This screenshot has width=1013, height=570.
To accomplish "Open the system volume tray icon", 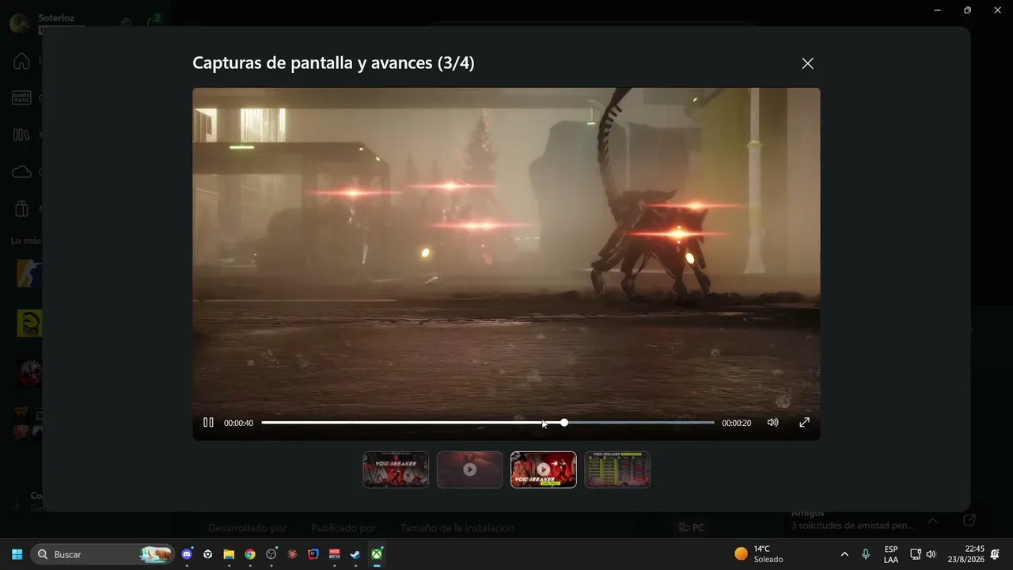I will point(931,554).
